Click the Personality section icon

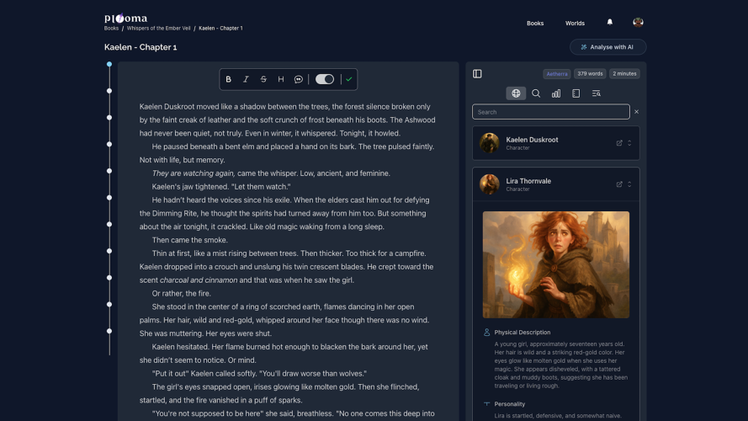tap(486, 404)
